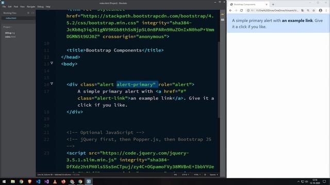330x185 pixels.
Task: Click the INS insert mode indicator
Action: click(175, 175)
